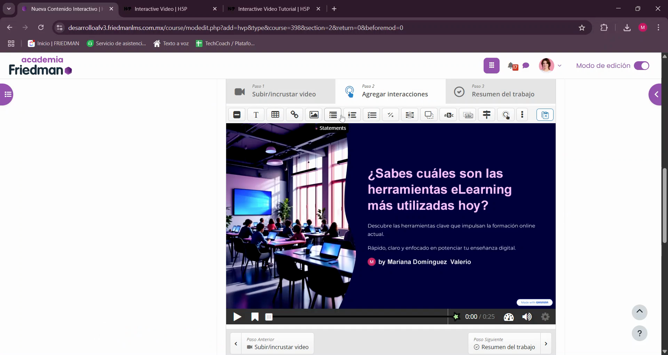Insert an Image interaction

[314, 115]
